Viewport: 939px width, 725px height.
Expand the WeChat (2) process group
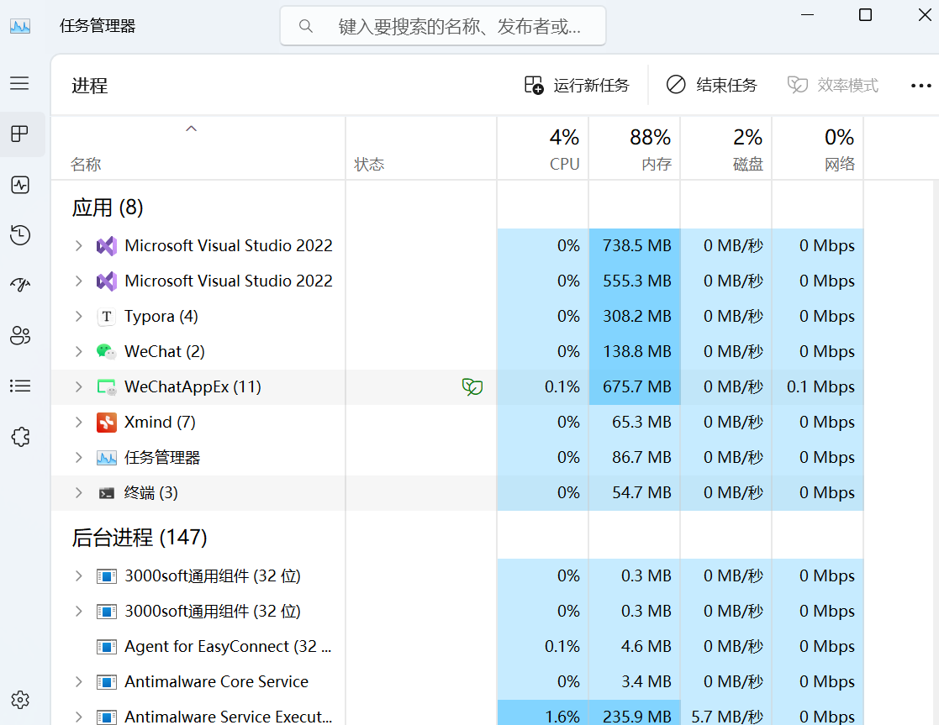[x=78, y=351]
